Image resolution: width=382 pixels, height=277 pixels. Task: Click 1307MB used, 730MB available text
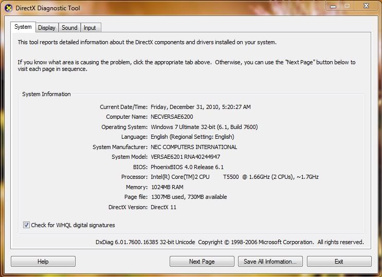[189, 197]
